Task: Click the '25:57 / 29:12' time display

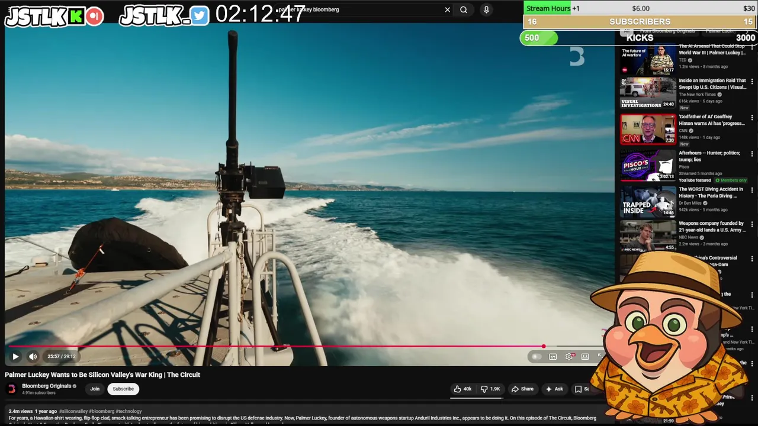Action: 62,356
